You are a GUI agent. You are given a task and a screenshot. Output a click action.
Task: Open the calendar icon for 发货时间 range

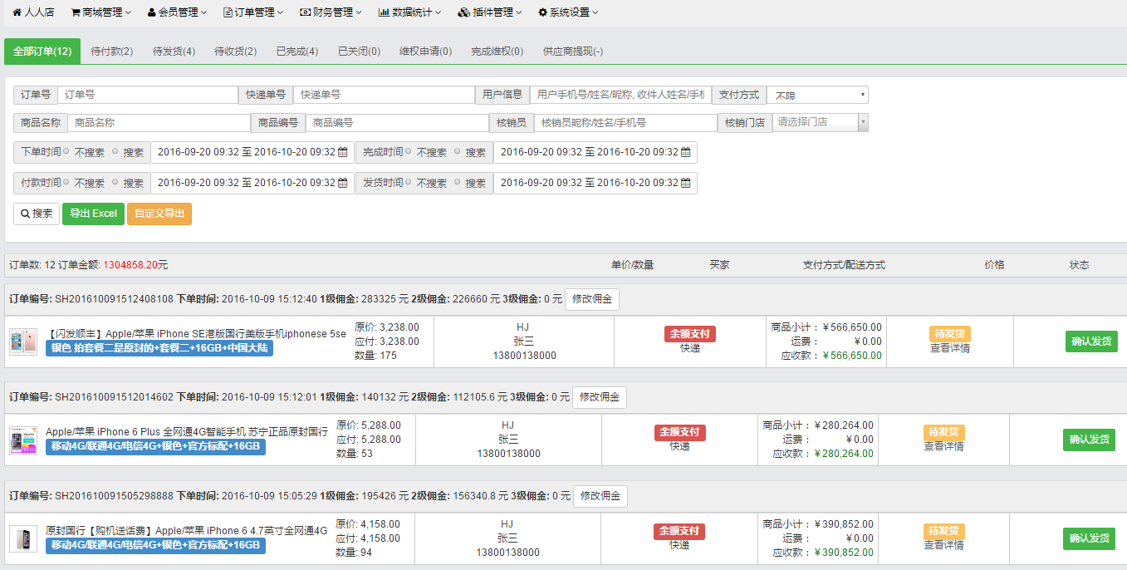[685, 184]
